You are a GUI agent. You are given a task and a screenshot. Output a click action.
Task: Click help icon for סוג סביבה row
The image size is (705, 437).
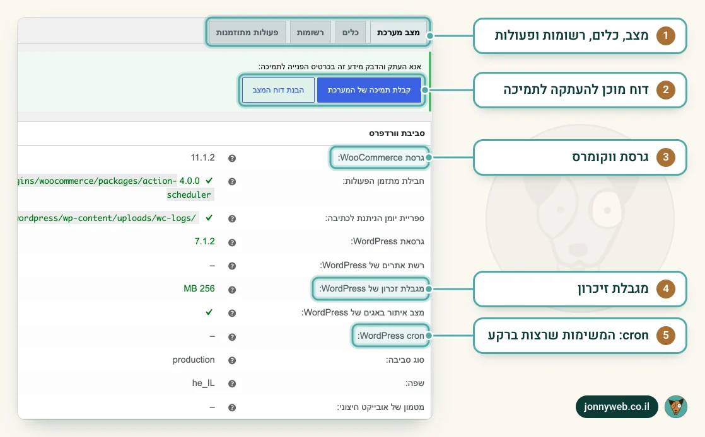232,360
